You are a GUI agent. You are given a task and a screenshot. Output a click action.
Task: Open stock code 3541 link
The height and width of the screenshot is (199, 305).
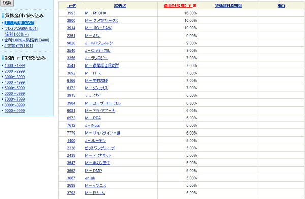point(71,65)
